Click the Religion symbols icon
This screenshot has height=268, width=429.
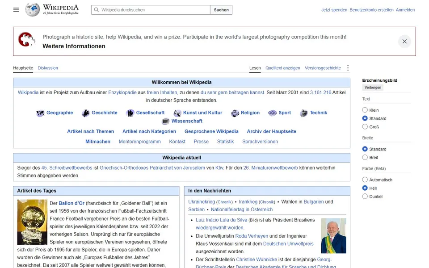[x=235, y=113]
